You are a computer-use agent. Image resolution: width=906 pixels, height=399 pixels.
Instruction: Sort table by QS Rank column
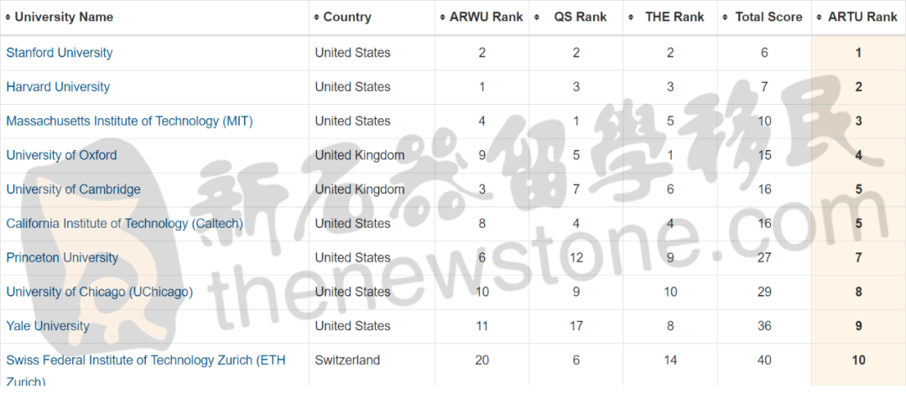point(576,18)
